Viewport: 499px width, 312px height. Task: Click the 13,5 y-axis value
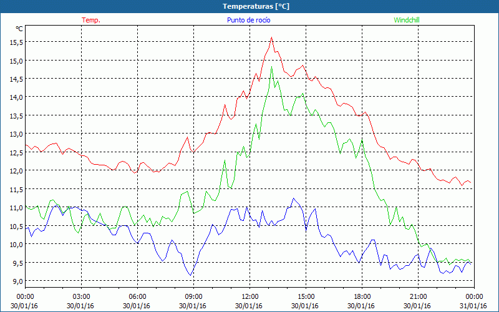pos(15,115)
